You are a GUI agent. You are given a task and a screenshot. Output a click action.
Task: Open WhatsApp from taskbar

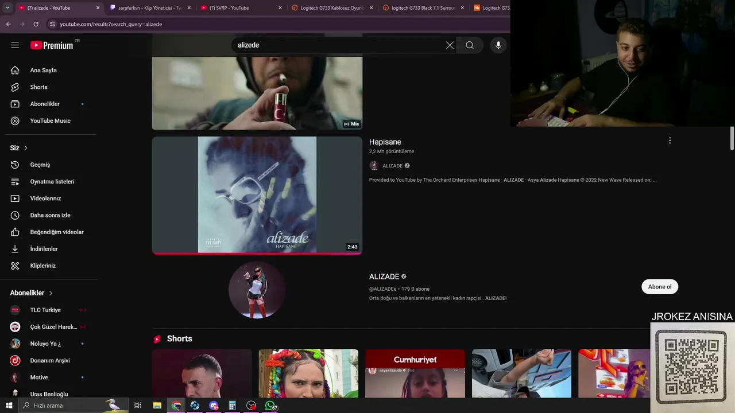270,406
